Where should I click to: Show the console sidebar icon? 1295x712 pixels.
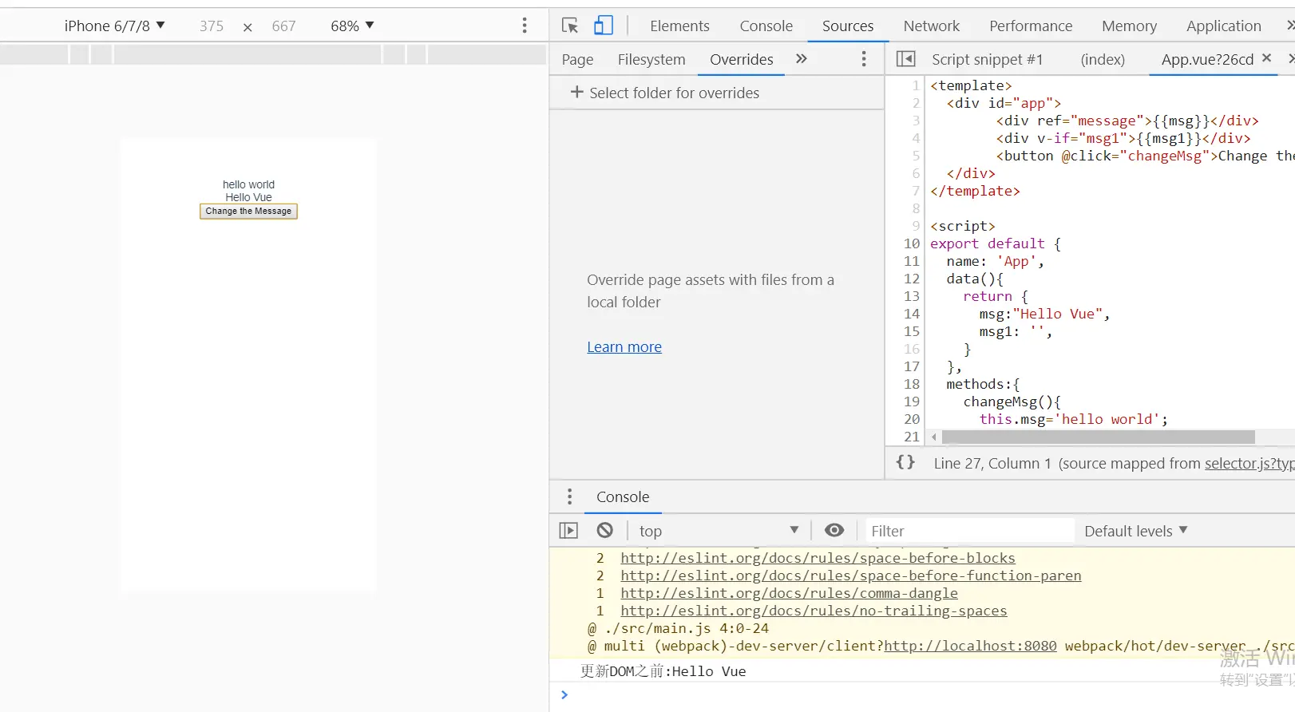pyautogui.click(x=568, y=530)
